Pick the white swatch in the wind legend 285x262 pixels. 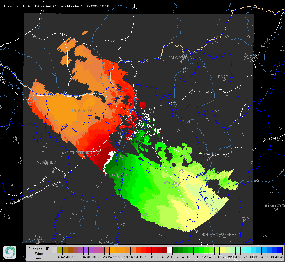[x=170, y=250]
